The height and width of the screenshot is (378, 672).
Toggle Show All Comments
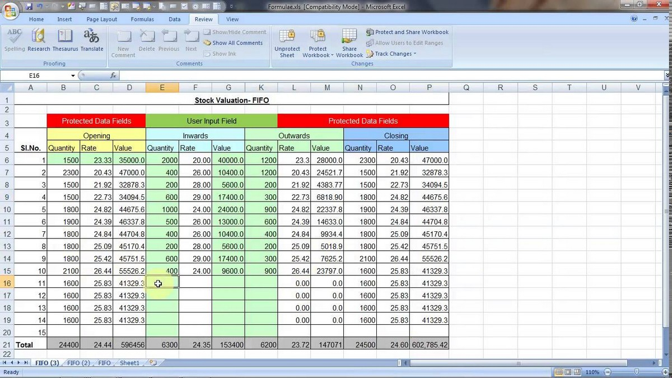[x=233, y=43]
